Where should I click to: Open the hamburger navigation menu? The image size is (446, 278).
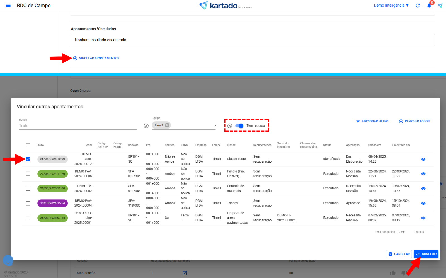click(x=8, y=6)
